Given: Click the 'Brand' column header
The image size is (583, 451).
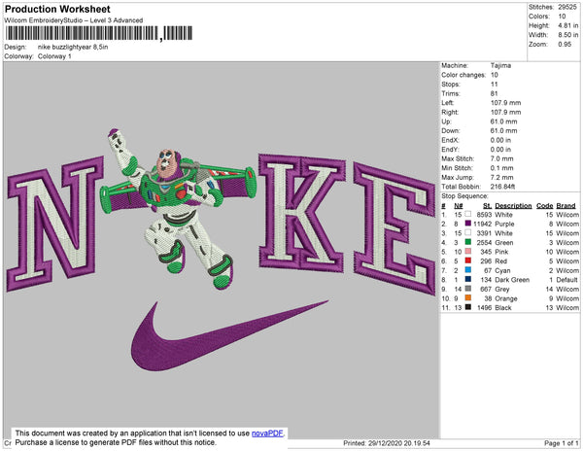Looking at the screenshot, I should click(566, 206).
